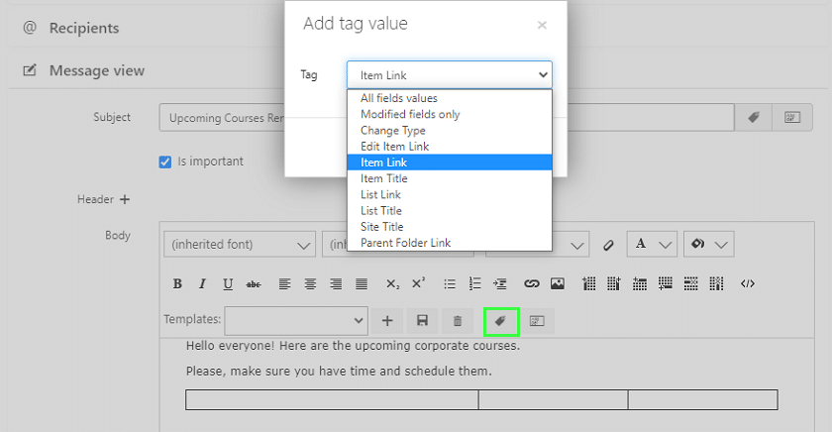Indent the body paragraph
This screenshot has width=832, height=432.
[500, 284]
